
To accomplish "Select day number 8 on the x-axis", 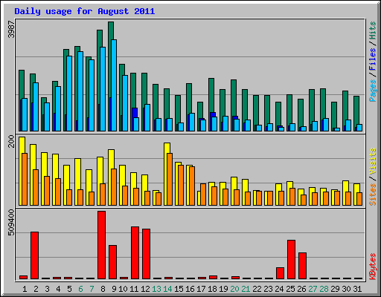I will coord(103,289).
